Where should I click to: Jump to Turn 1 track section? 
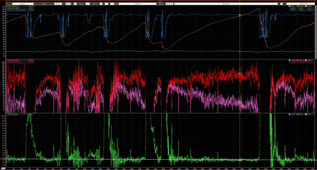[x=44, y=4]
